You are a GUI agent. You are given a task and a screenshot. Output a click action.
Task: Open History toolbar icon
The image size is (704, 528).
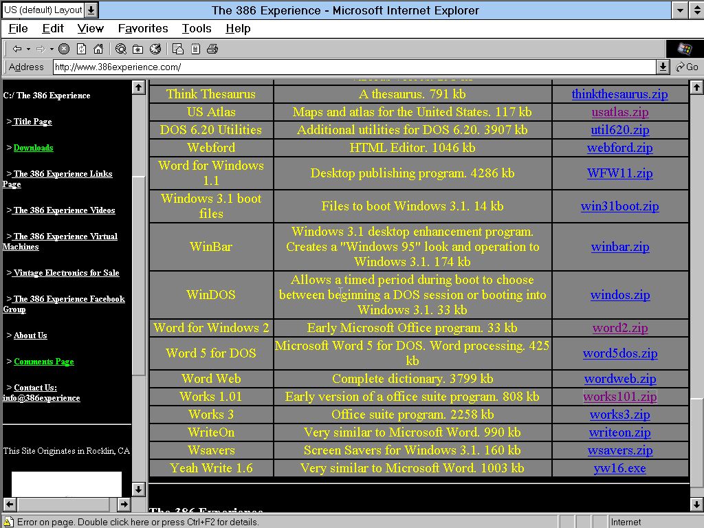pyautogui.click(x=155, y=49)
